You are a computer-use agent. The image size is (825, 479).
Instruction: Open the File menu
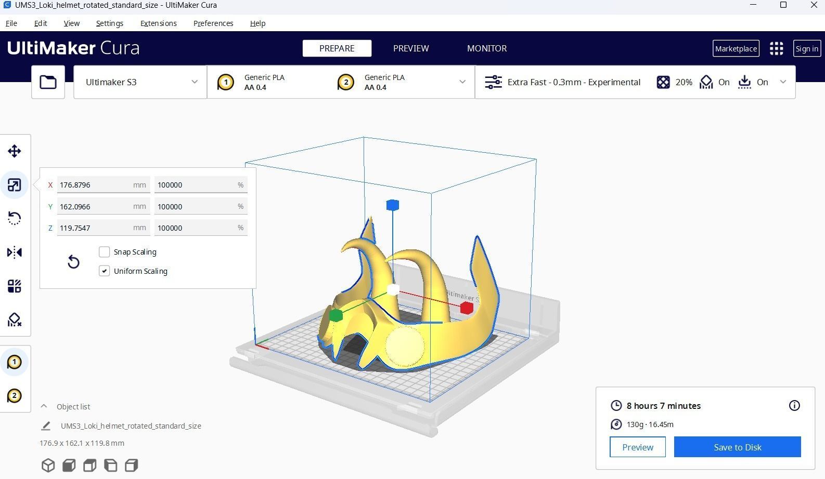(x=11, y=23)
